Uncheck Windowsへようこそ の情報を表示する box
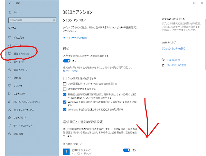This screenshot has height=156, width=206. pos(65,94)
